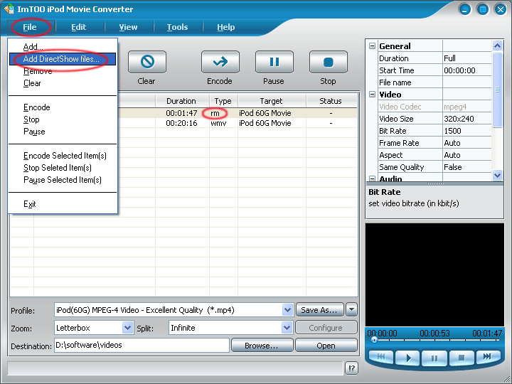Click the empty File name value cell
The height and width of the screenshot is (384, 512).
467,82
